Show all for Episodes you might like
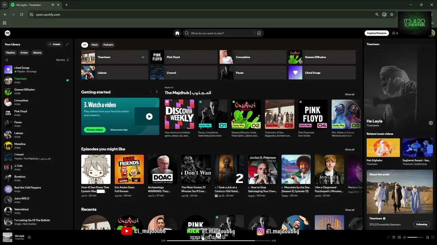This screenshot has width=437, height=245. (350, 149)
